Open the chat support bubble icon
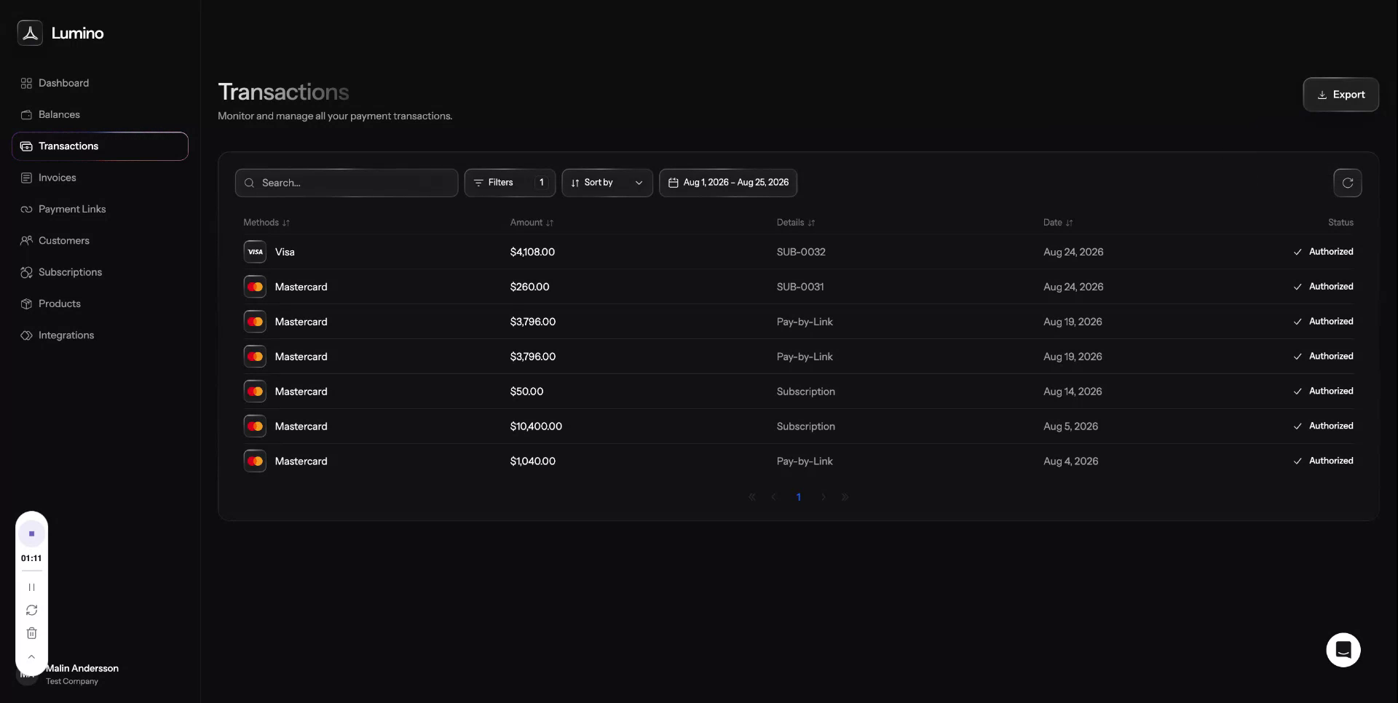The width and height of the screenshot is (1398, 703). (1343, 650)
